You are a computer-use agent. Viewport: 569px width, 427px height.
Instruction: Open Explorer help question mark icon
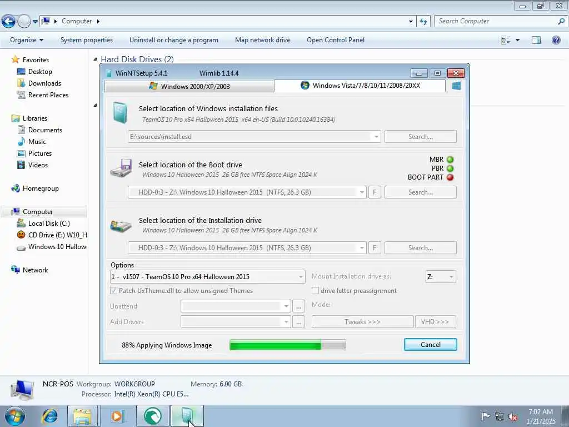556,40
